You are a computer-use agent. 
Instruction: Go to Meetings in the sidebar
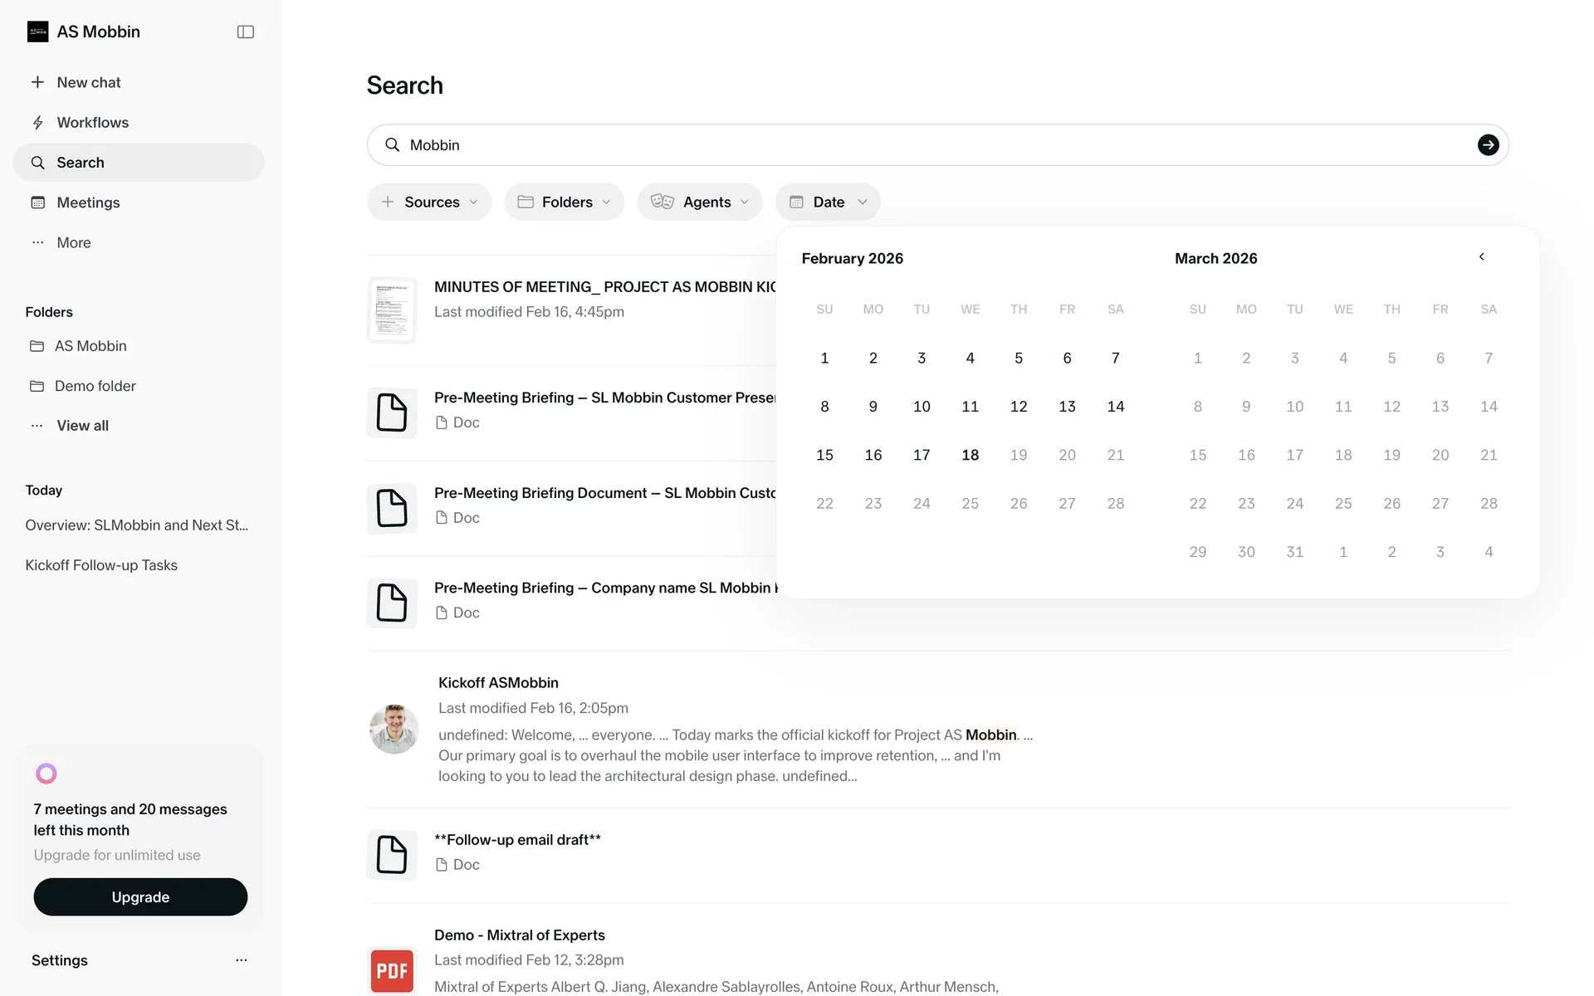tap(88, 203)
